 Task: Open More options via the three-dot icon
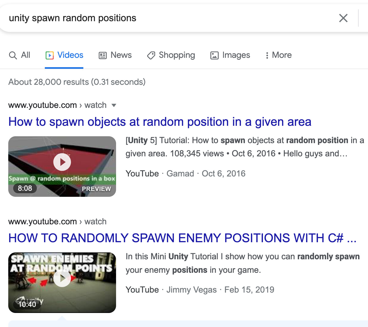coord(267,55)
